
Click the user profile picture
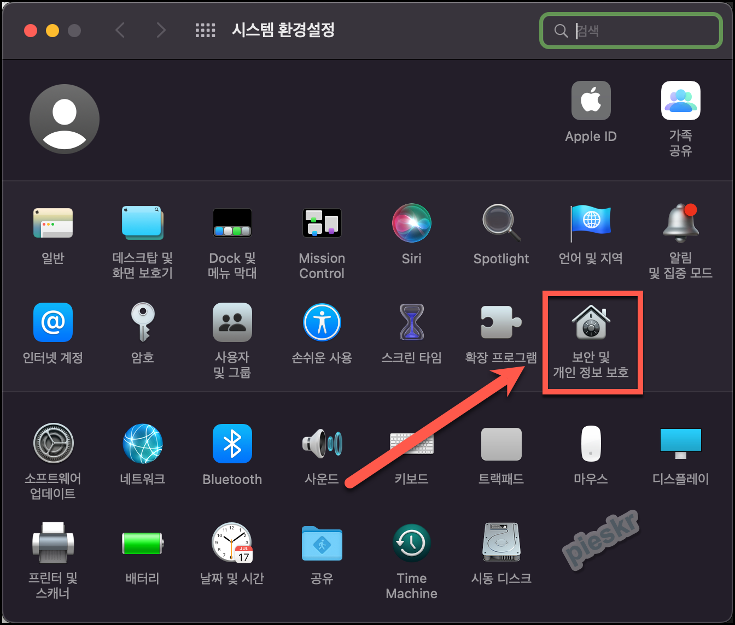coord(65,119)
